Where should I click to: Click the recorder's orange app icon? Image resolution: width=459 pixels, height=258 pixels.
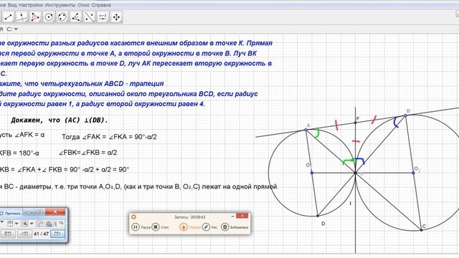133,216
